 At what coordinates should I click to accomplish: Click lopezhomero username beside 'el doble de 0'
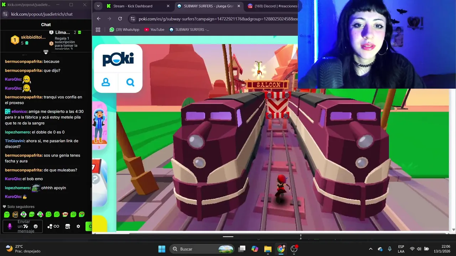tap(17, 132)
